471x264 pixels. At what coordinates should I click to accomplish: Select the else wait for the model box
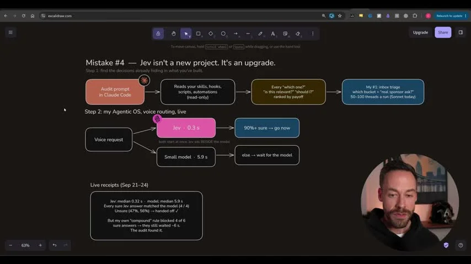point(267,155)
